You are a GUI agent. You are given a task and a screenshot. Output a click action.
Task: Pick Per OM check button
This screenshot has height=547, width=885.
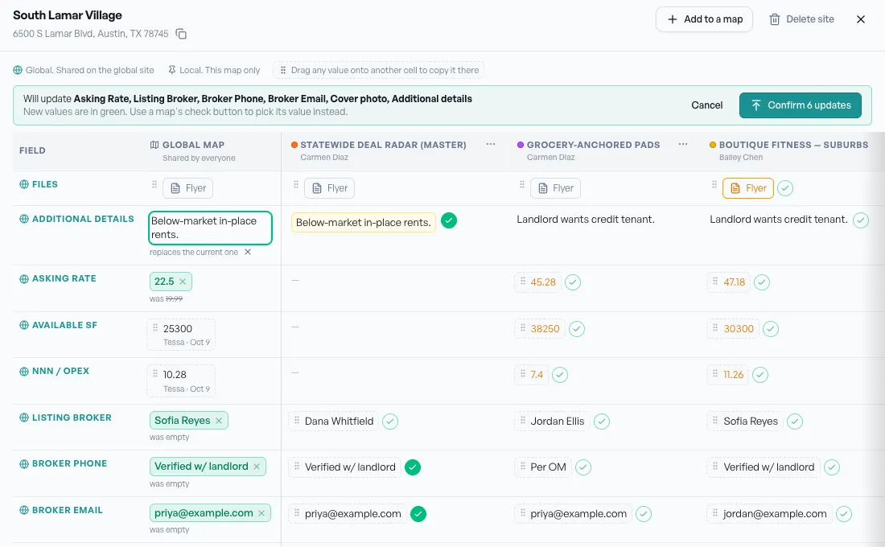tap(583, 467)
